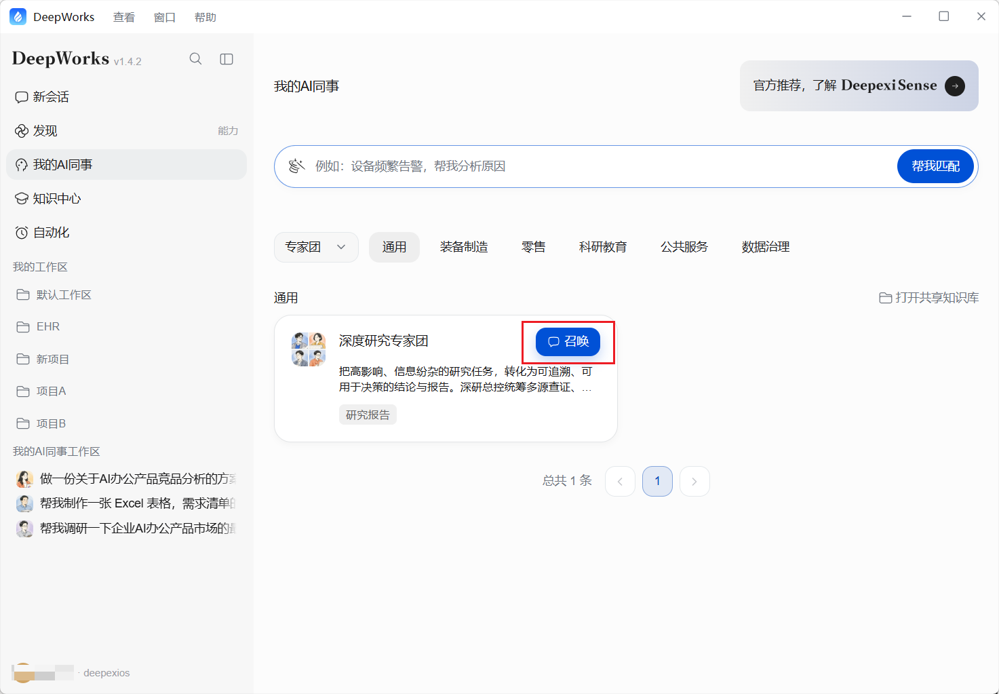Collapse sidebar with panel toggle icon
The height and width of the screenshot is (694, 999).
[227, 59]
